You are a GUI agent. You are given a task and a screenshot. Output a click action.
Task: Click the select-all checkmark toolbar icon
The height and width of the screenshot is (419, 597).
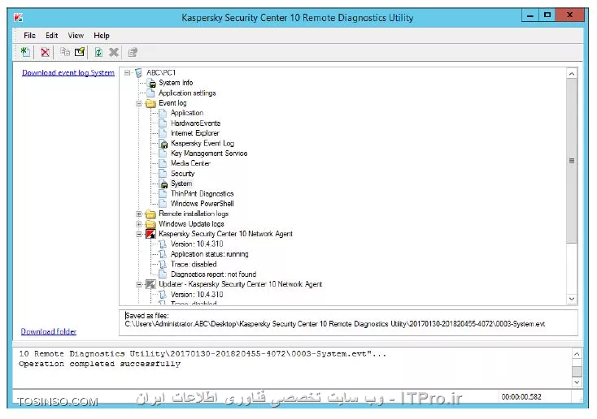click(80, 52)
